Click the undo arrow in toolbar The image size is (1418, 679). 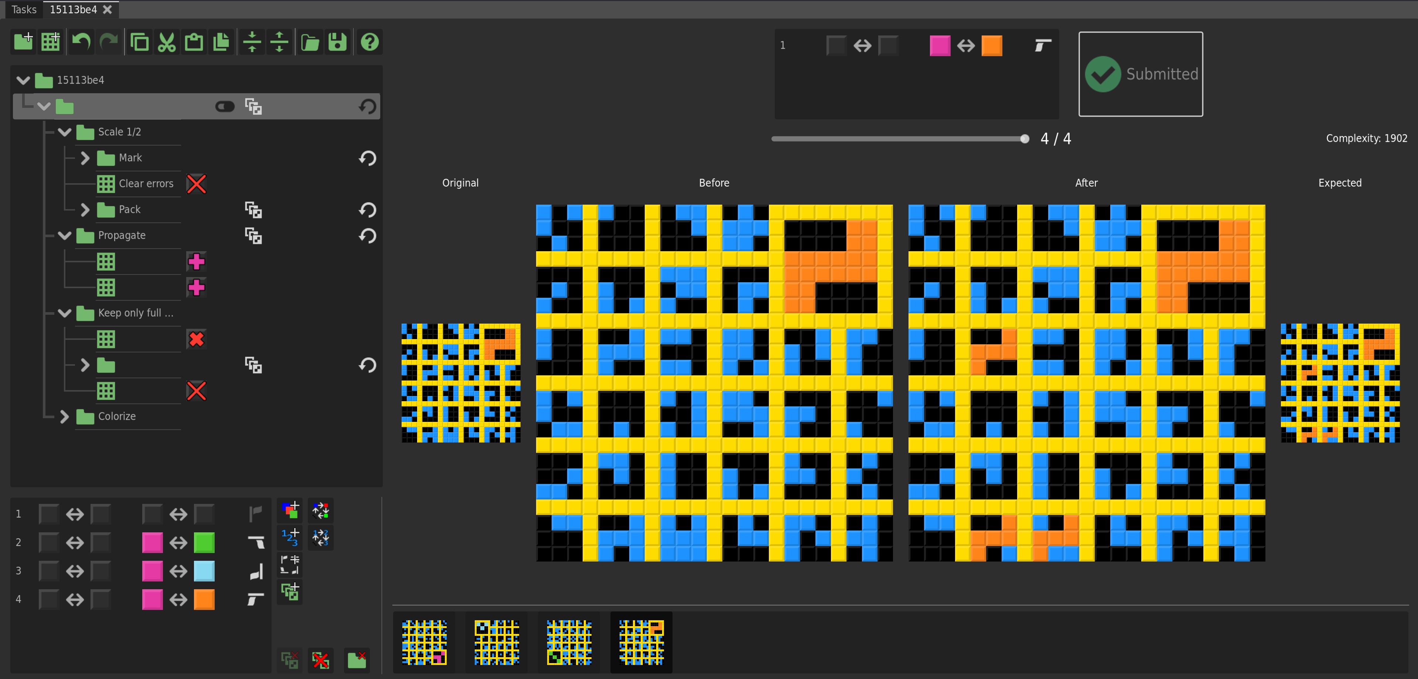(82, 42)
